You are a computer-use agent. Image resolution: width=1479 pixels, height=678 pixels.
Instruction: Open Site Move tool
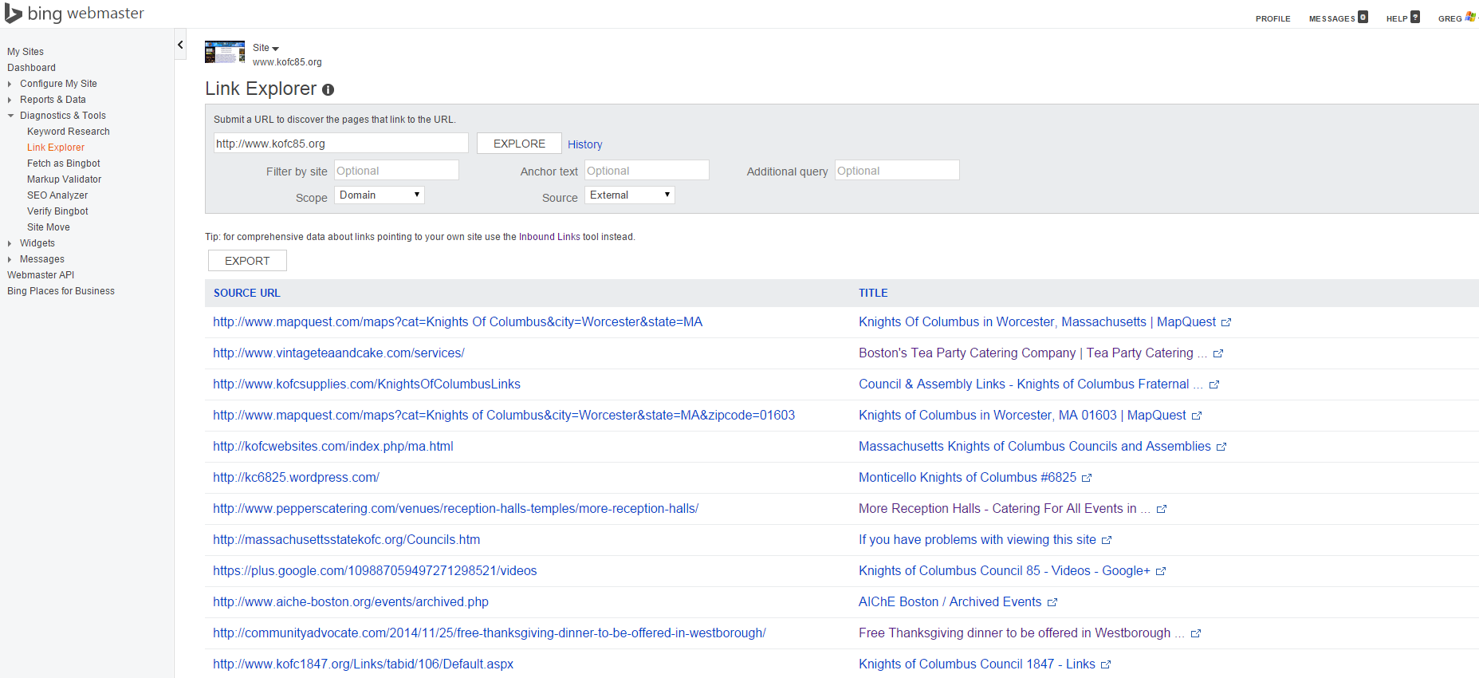pyautogui.click(x=49, y=227)
